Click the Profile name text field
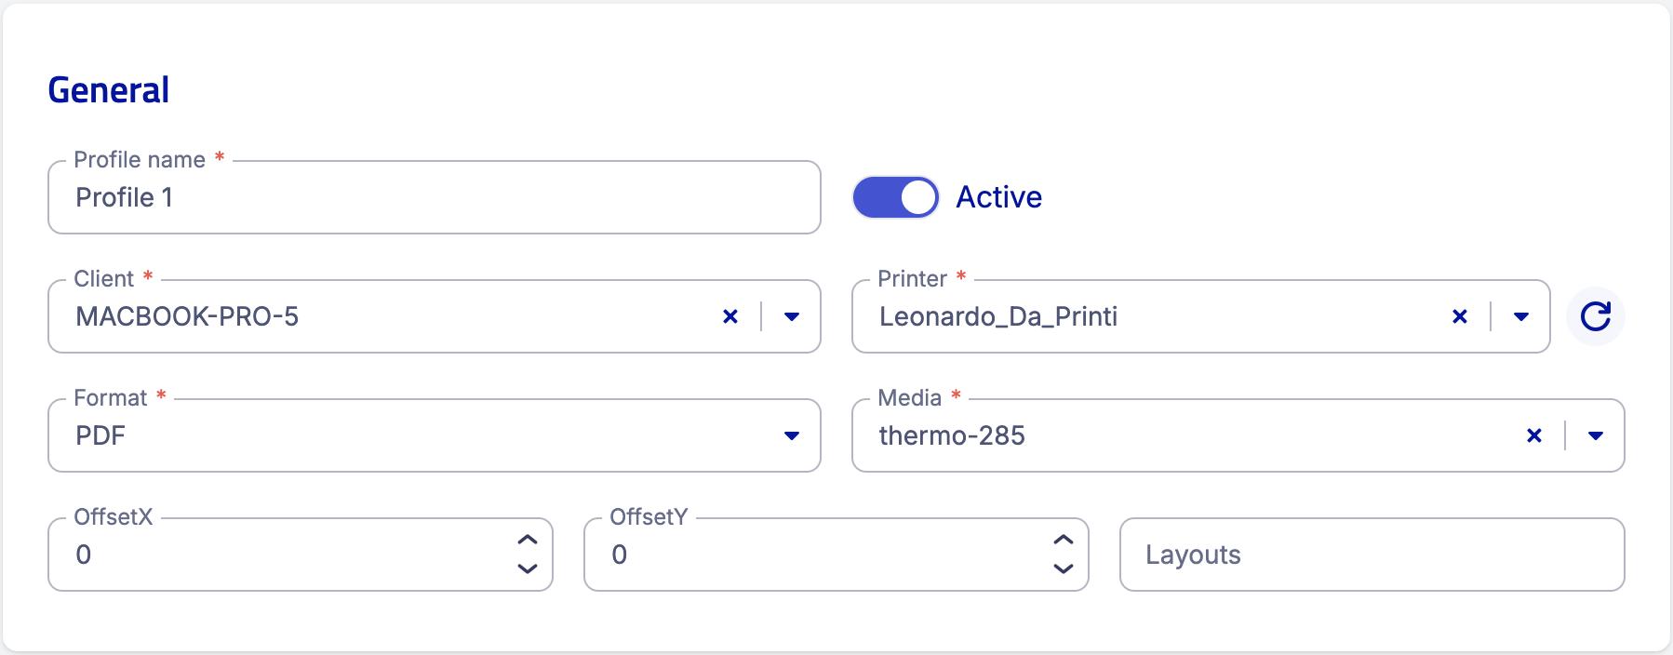Screen dimensions: 1673x655 [435, 197]
